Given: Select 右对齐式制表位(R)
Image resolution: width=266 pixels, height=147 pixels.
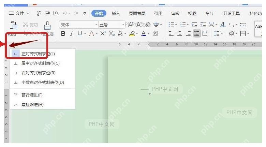Looking at the screenshot, I should [43, 73].
